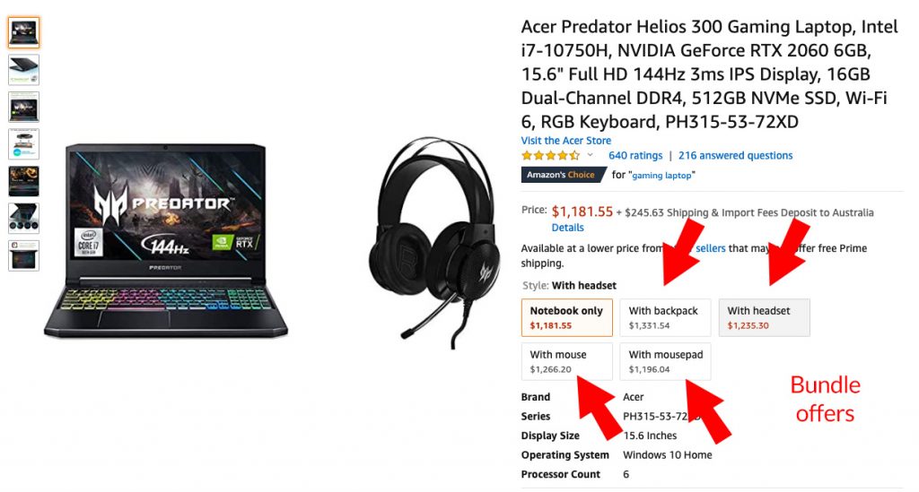
Task: View the second thumbnail showing closed laptop
Action: [x=24, y=70]
